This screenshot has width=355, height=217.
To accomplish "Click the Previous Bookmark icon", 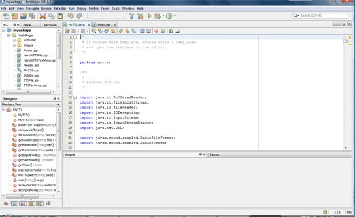I will (120, 31).
